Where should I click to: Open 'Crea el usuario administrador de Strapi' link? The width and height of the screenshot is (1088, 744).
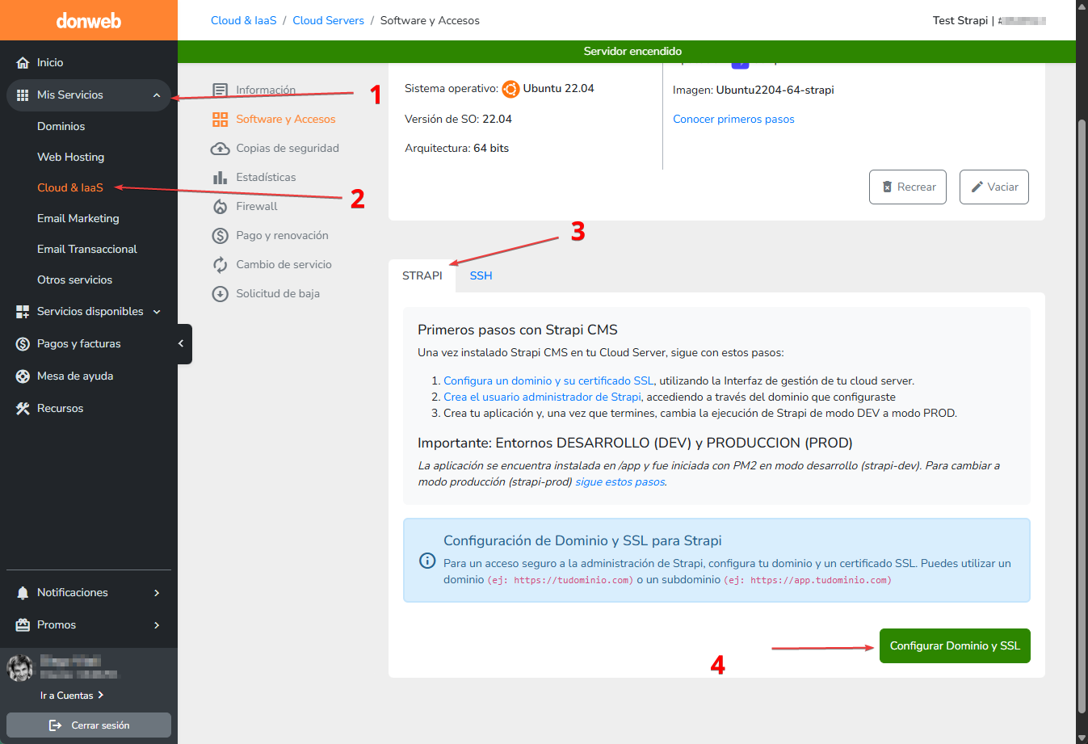542,397
